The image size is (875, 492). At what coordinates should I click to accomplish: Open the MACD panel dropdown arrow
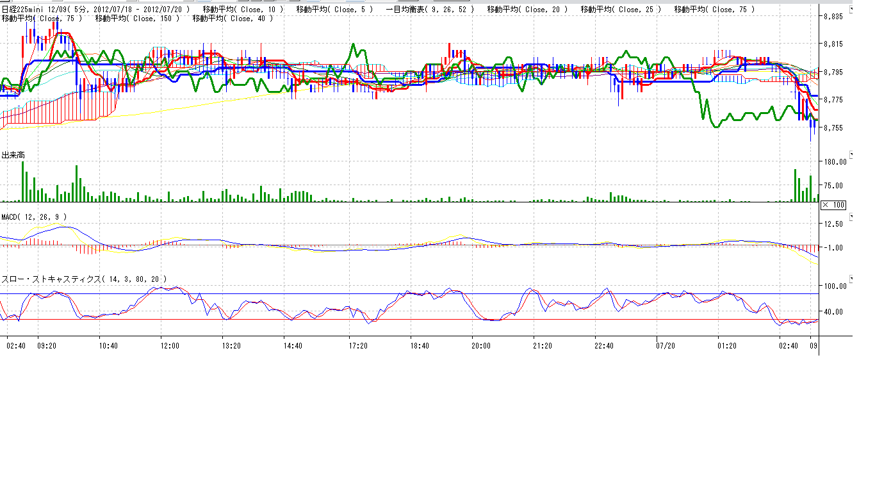coord(851,217)
